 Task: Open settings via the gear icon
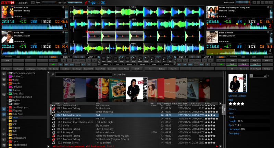click(x=33, y=3)
